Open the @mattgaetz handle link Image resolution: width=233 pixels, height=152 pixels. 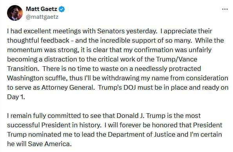pos(42,17)
